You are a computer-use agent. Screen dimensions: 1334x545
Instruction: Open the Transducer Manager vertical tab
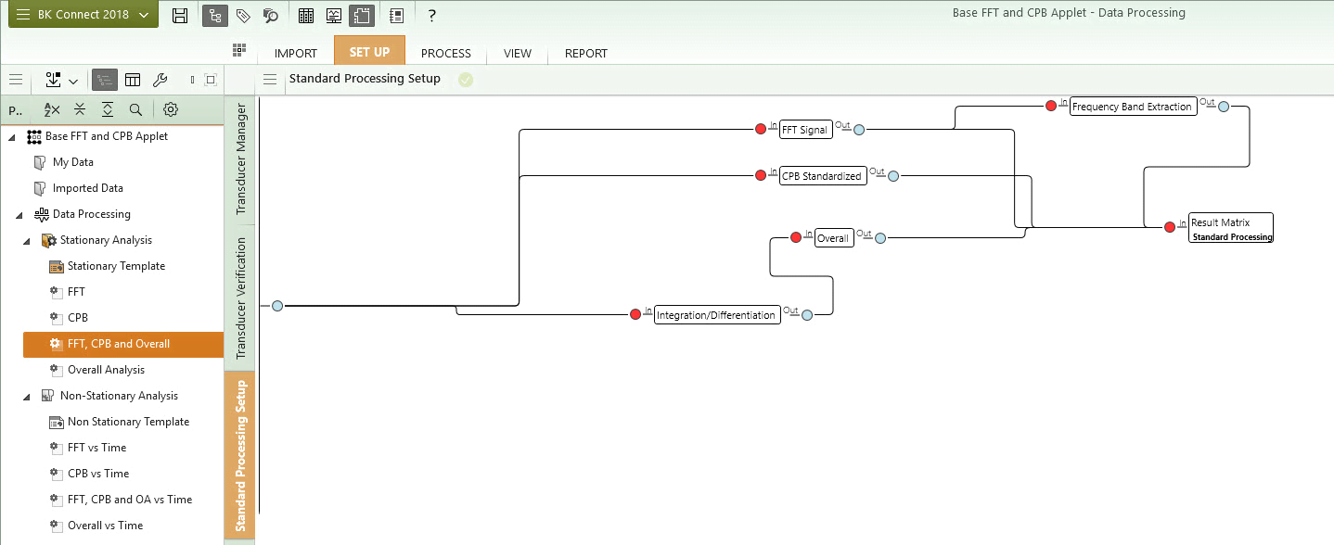pos(240,159)
